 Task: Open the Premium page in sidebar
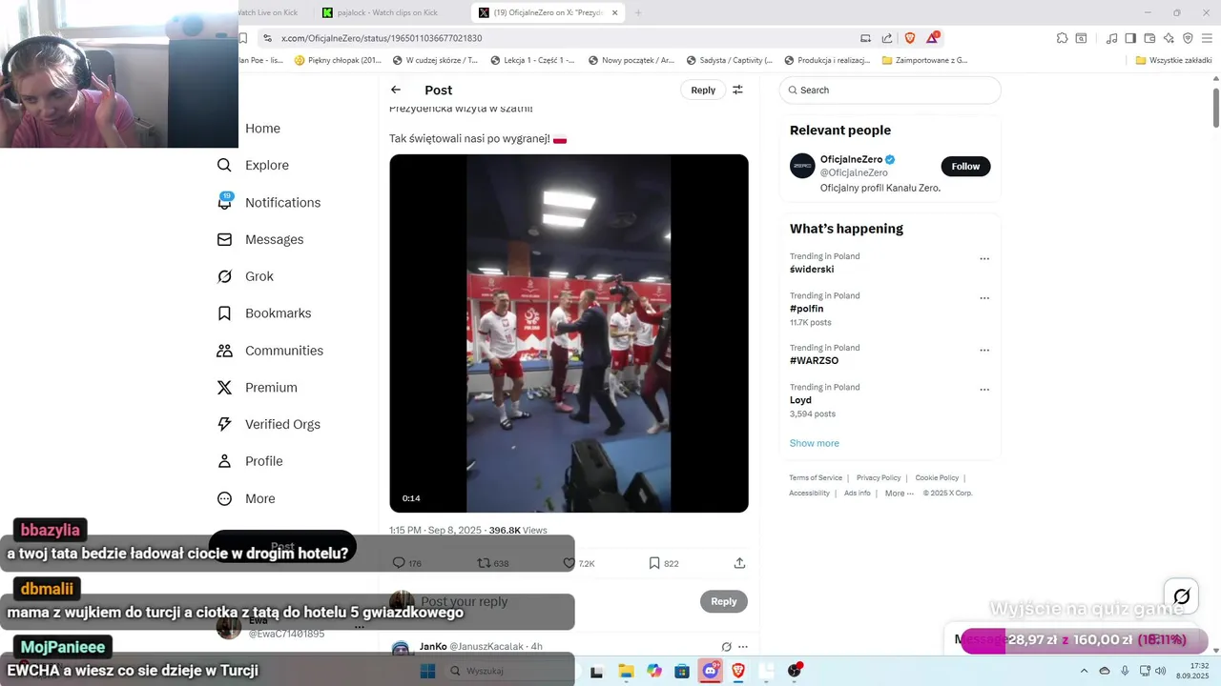tap(258, 388)
